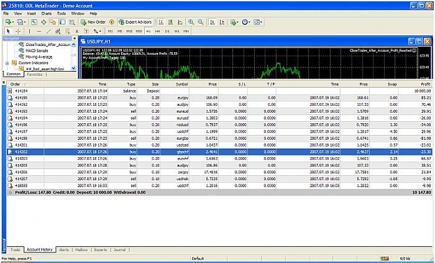Switch to the Journal tab
Viewport: 435px width, 263px height.
pyautogui.click(x=120, y=250)
